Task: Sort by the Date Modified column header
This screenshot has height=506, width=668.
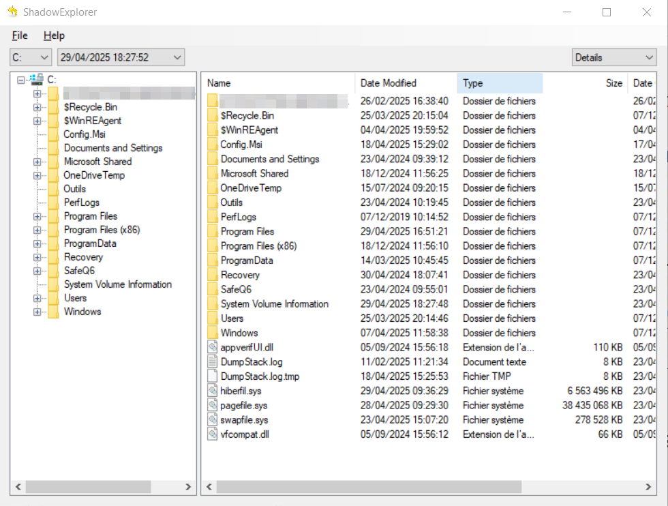Action: point(406,83)
